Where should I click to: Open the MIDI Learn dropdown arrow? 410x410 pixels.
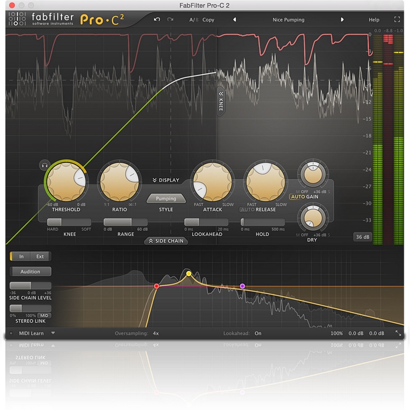pos(53,333)
